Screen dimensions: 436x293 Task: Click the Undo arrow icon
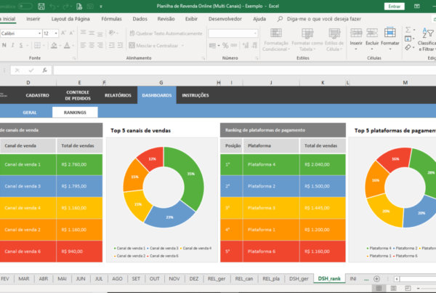coord(52,6)
